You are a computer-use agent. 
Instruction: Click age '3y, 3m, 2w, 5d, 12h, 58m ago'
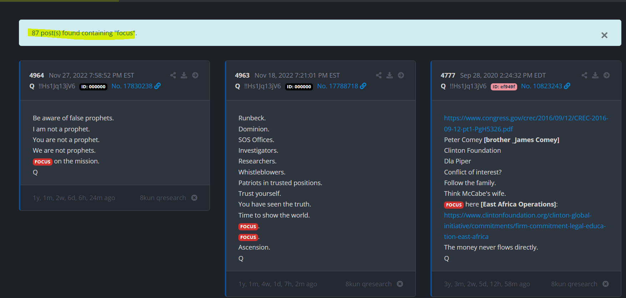tap(487, 284)
